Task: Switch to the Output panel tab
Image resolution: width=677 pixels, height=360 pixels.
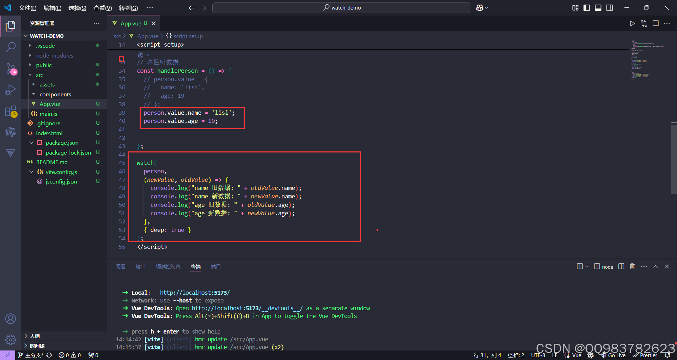Action: click(140, 266)
